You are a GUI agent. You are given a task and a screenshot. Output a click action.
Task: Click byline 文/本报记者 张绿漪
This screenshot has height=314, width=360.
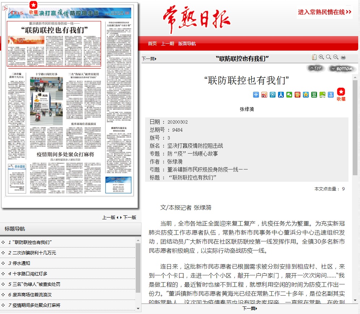pos(186,208)
